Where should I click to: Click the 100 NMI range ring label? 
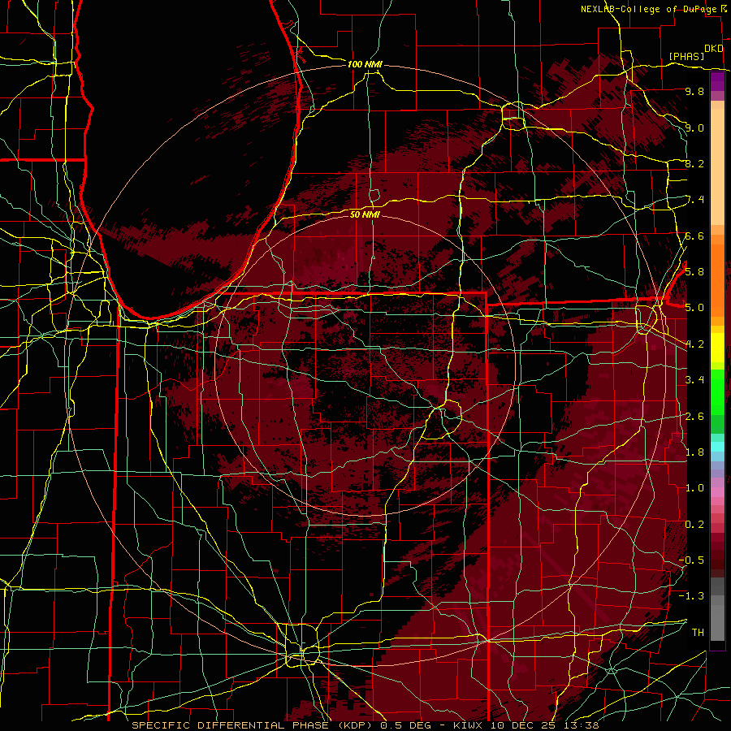pos(365,64)
